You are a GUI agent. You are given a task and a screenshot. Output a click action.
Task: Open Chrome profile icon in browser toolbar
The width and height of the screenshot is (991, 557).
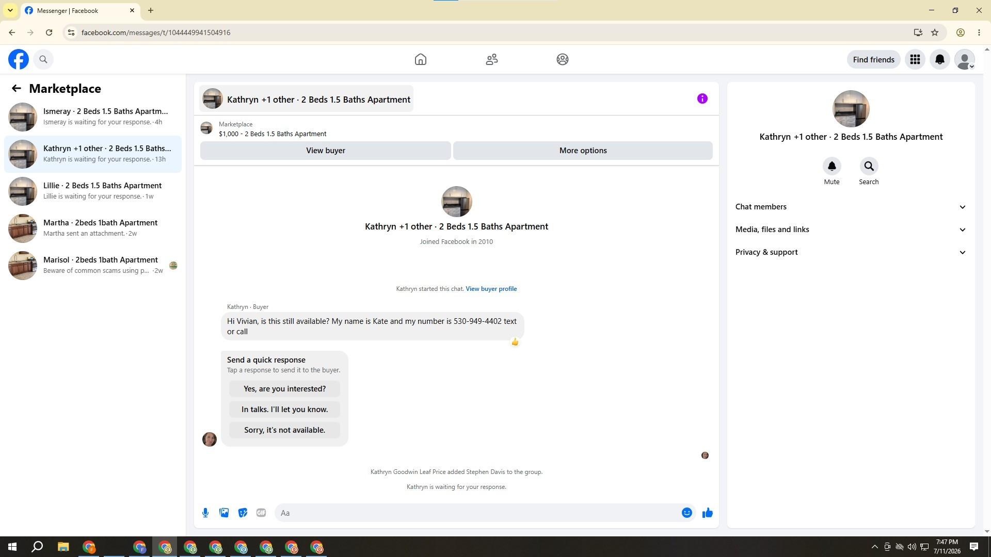961,32
